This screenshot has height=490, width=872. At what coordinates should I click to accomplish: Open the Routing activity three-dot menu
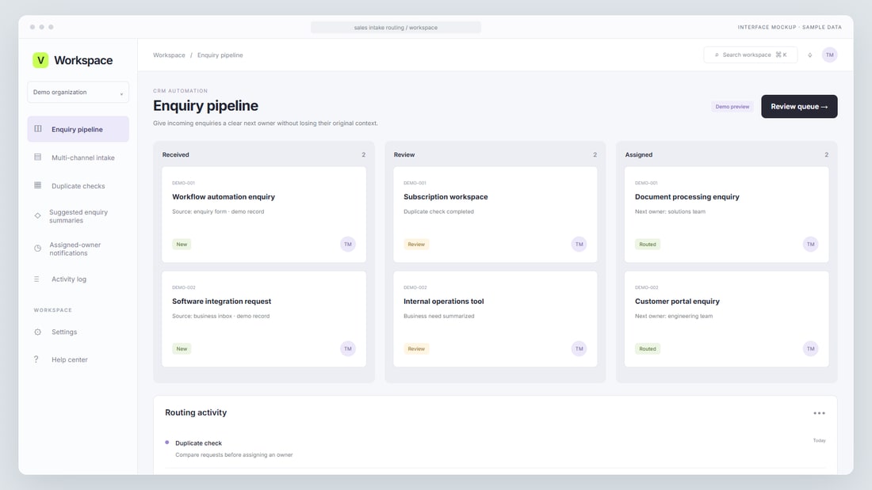819,413
